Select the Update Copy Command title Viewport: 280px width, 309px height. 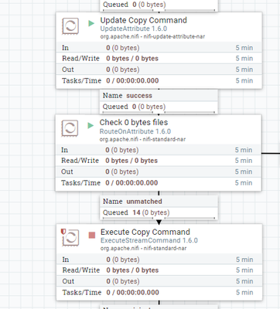pos(144,20)
